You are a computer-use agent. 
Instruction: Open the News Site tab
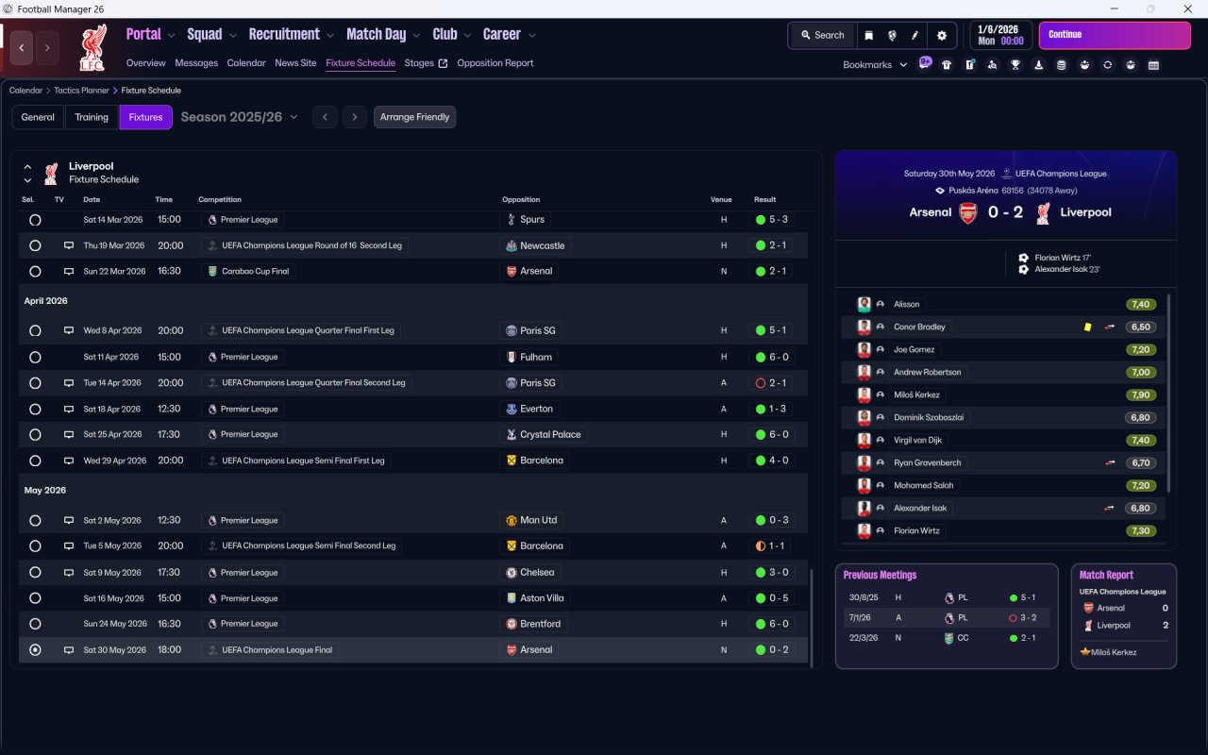click(x=295, y=63)
